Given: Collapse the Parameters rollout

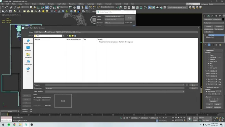Looking at the screenshot, I should pyautogui.click(x=209, y=50).
